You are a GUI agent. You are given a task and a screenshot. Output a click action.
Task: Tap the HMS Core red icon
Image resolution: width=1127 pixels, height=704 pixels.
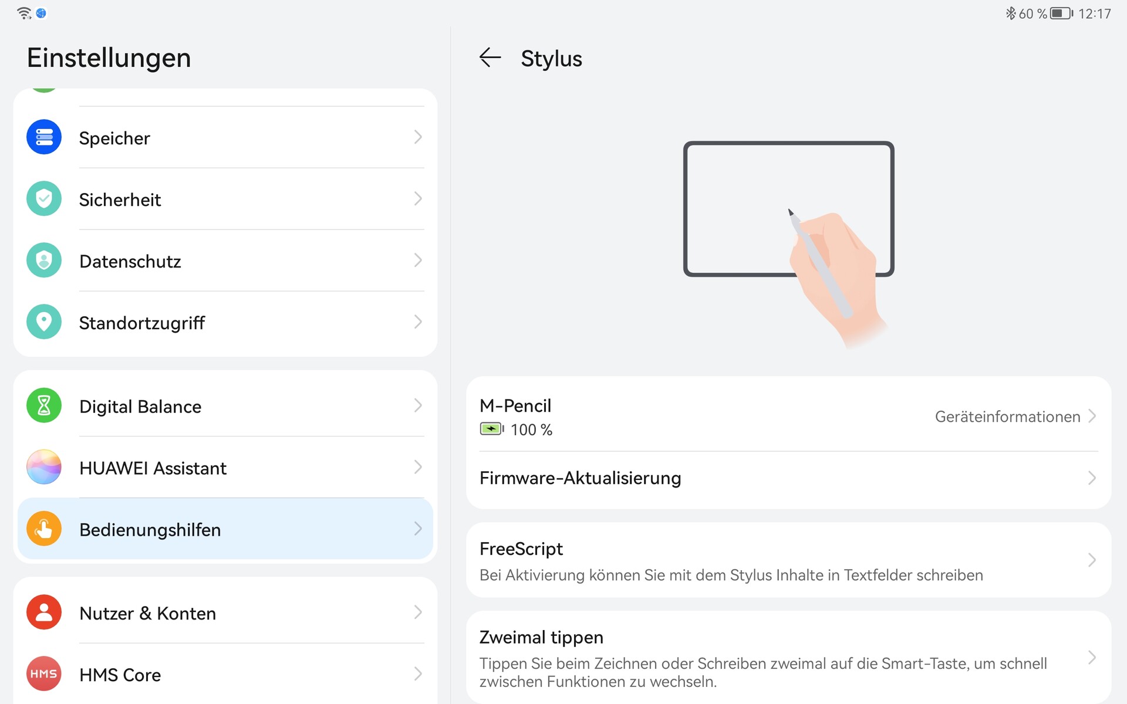[x=44, y=674]
